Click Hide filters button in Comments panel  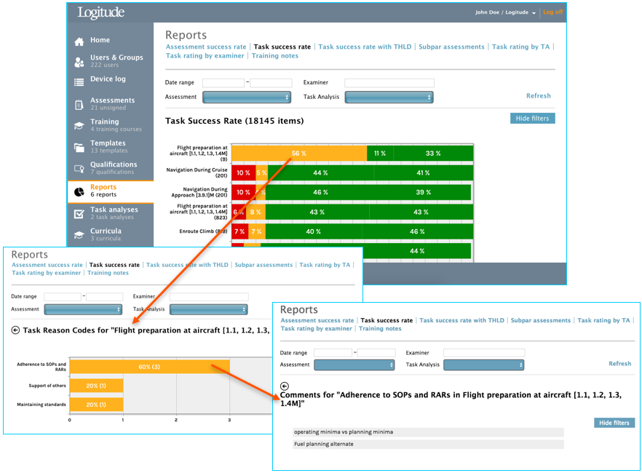click(x=614, y=423)
